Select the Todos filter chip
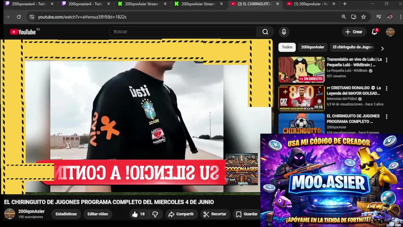The image size is (403, 227). (x=287, y=47)
